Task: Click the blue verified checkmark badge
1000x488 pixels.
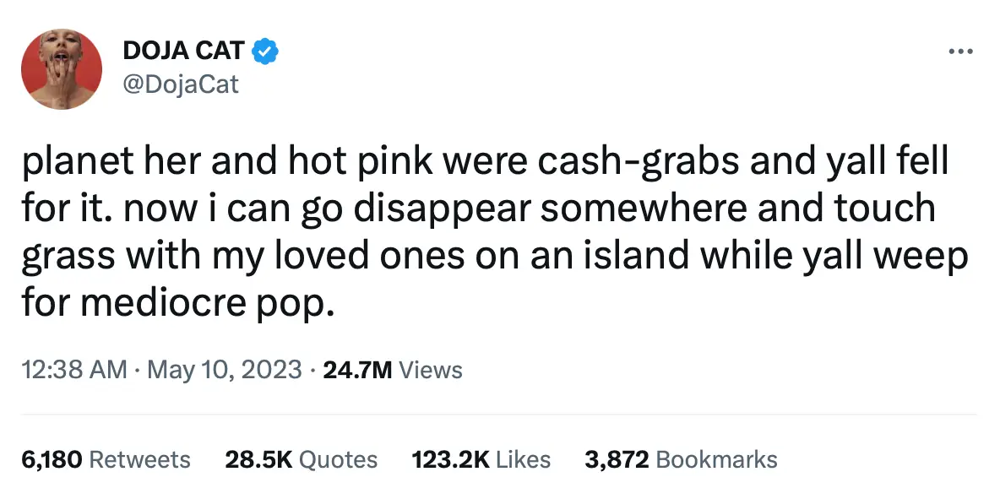Action: click(265, 51)
